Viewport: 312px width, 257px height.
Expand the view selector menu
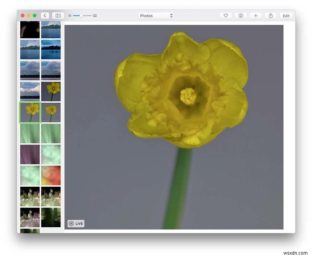pos(156,16)
